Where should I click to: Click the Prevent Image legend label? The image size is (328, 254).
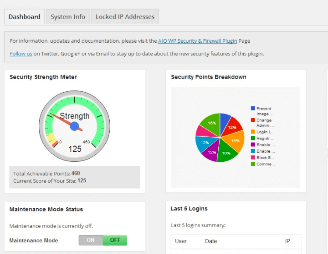click(x=265, y=111)
